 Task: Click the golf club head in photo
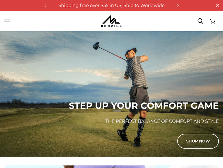[x=96, y=46]
